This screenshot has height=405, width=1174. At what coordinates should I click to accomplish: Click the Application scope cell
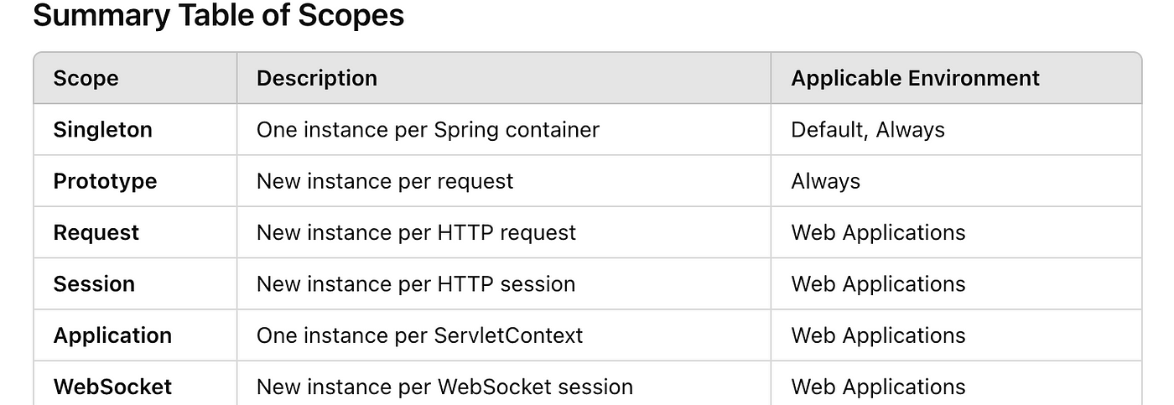pos(135,335)
